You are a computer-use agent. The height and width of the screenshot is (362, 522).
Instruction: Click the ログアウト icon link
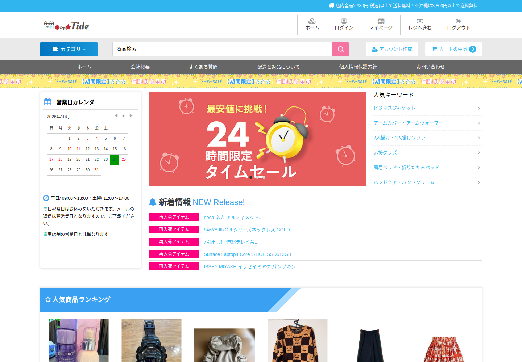tap(459, 25)
